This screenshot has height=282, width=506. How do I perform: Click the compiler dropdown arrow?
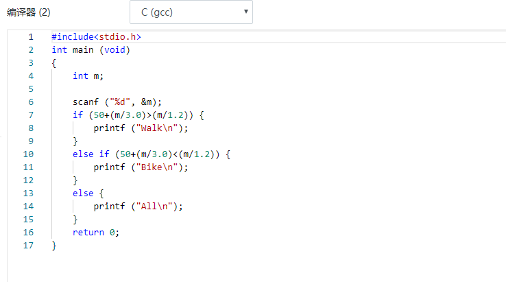[x=246, y=12]
